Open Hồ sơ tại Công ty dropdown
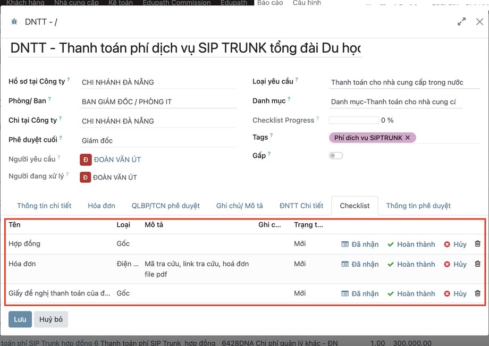 [x=158, y=82]
